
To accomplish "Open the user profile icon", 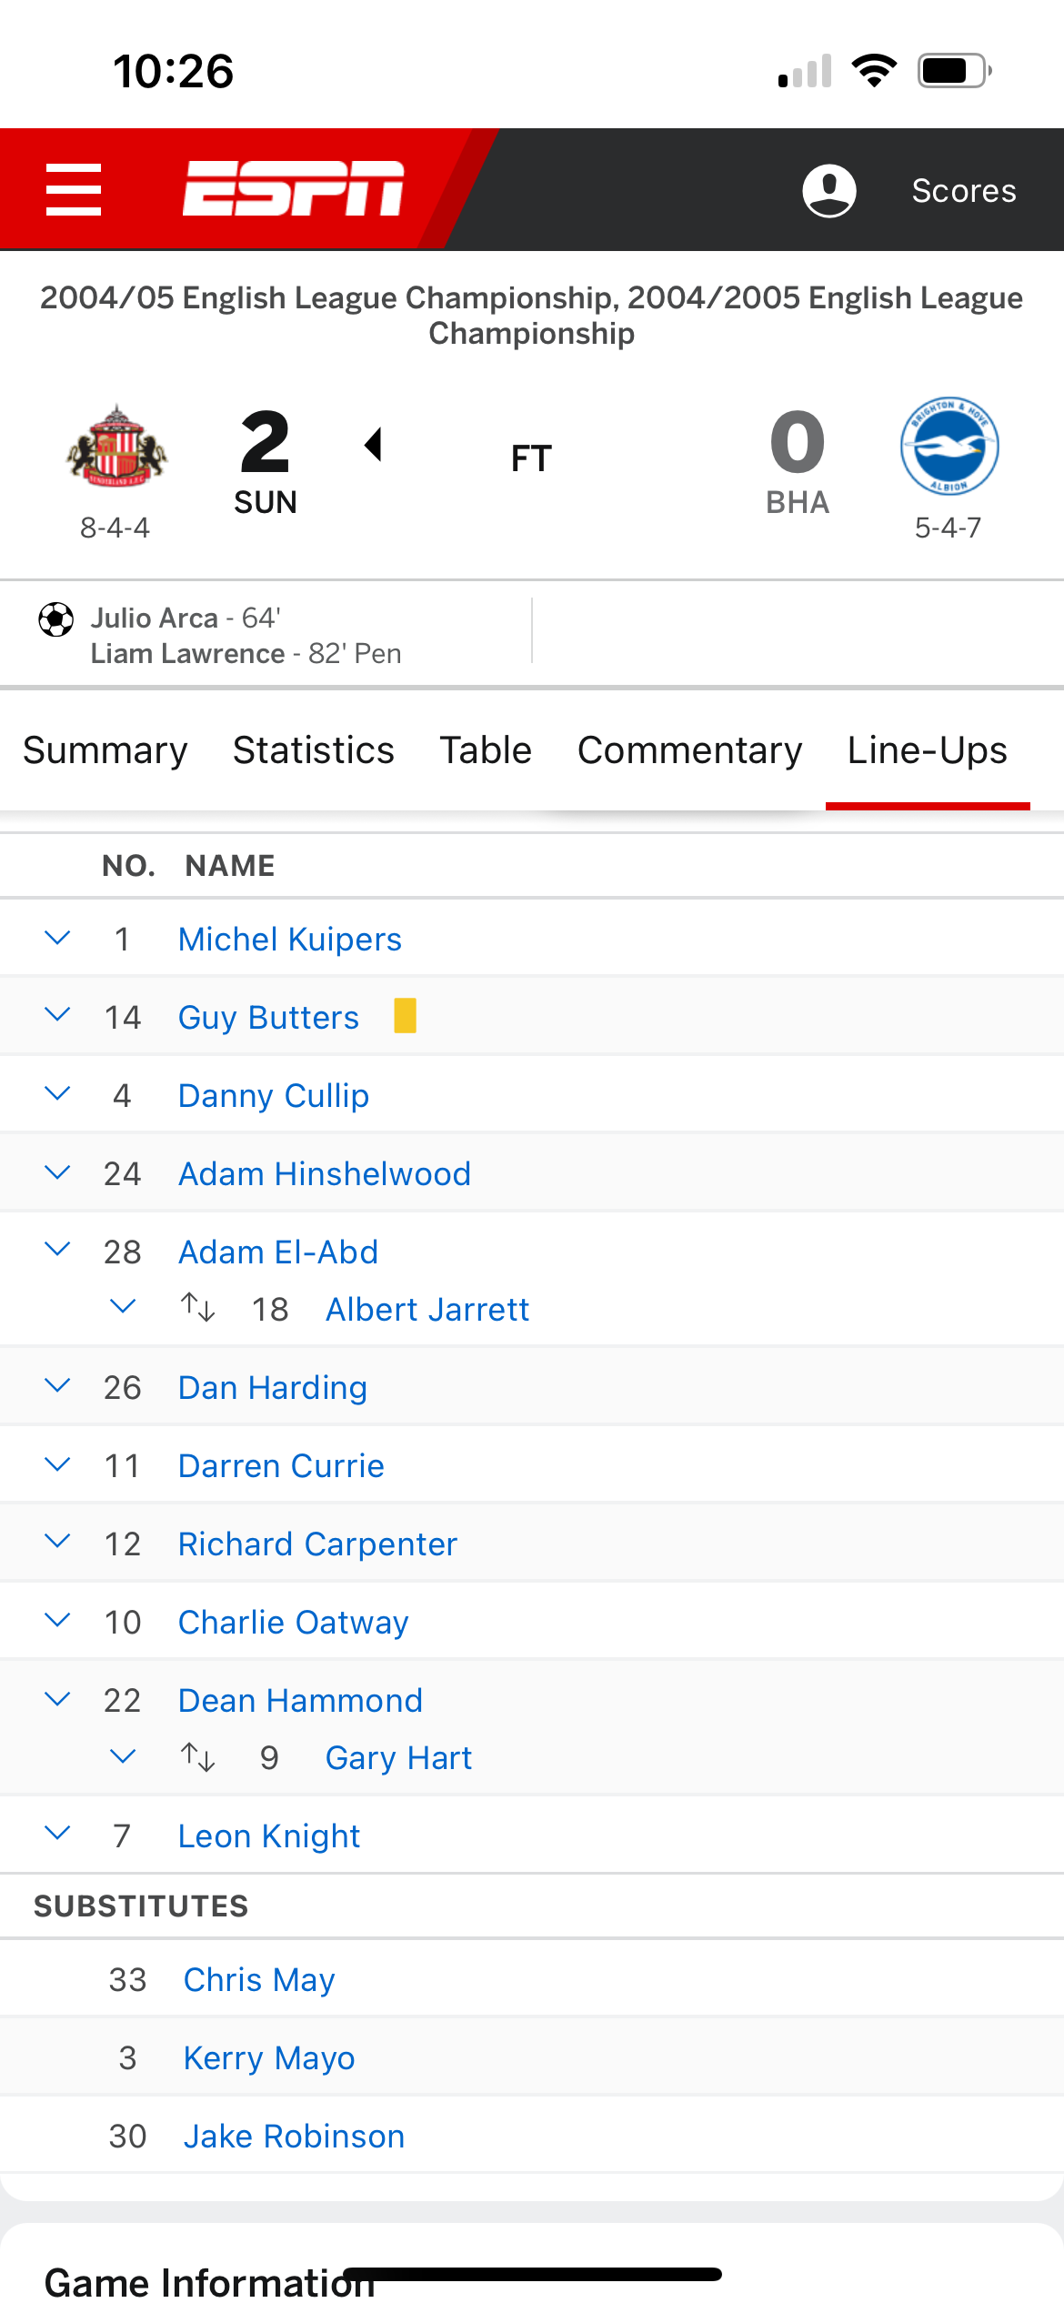I will click(x=828, y=190).
